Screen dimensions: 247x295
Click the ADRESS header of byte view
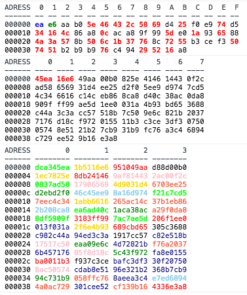click(x=18, y=7)
